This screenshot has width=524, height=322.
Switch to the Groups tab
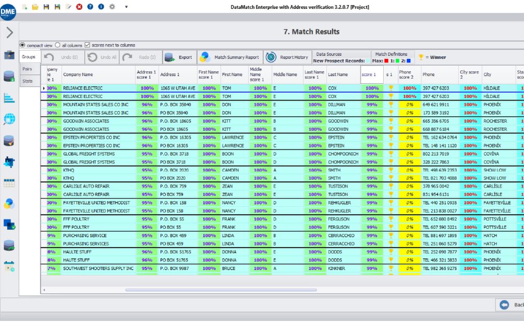[29, 57]
